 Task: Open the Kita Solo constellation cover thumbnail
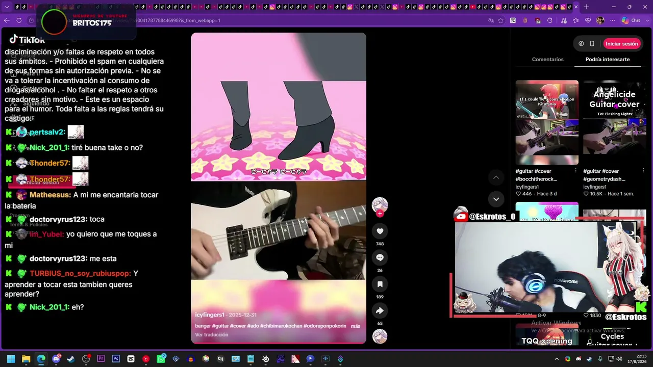pyautogui.click(x=547, y=122)
